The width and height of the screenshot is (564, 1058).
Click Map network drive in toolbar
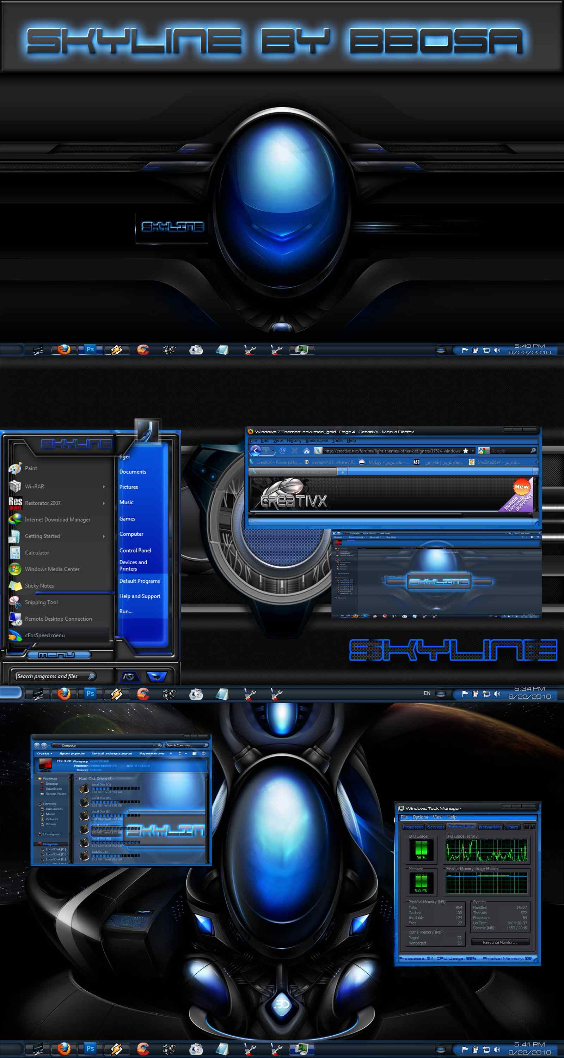pos(152,754)
